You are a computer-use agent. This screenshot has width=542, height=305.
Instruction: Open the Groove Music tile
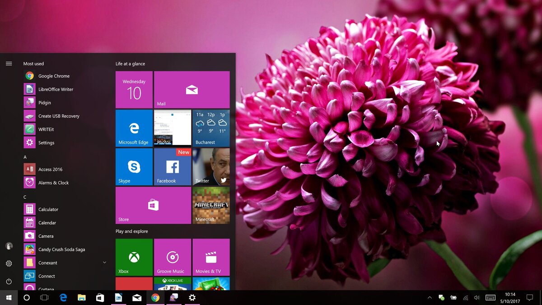(x=173, y=257)
